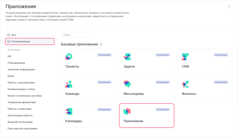
Task: Click the Приложения app card icon
Action: click(x=127, y=111)
